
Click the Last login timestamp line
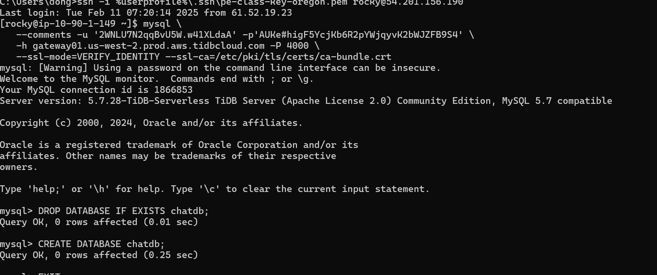(x=146, y=13)
